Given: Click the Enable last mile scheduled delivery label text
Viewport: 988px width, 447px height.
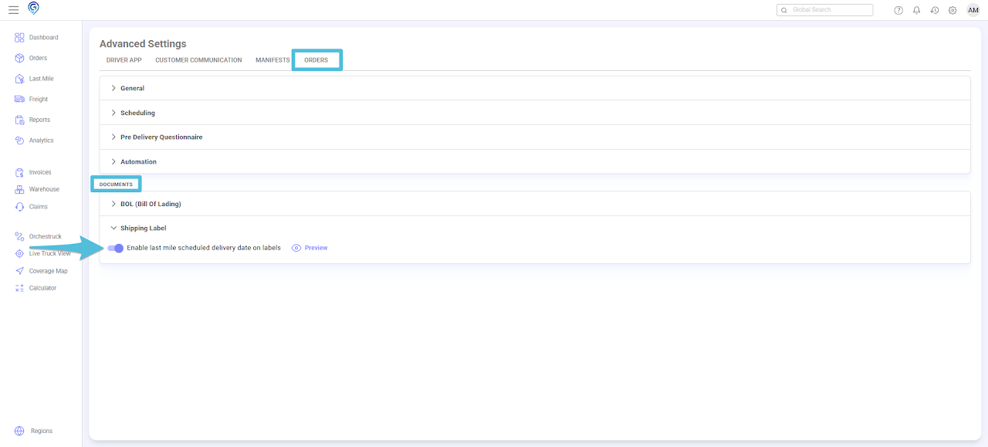Looking at the screenshot, I should [x=204, y=248].
